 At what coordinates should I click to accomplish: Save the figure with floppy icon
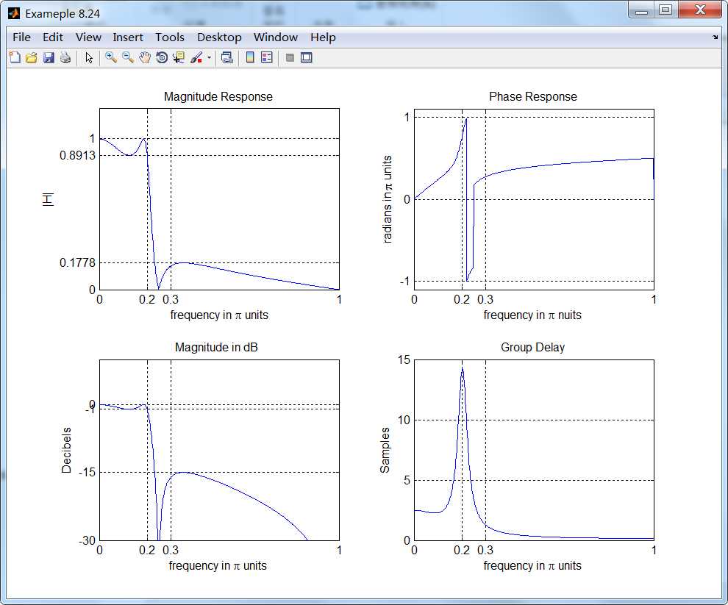click(49, 57)
